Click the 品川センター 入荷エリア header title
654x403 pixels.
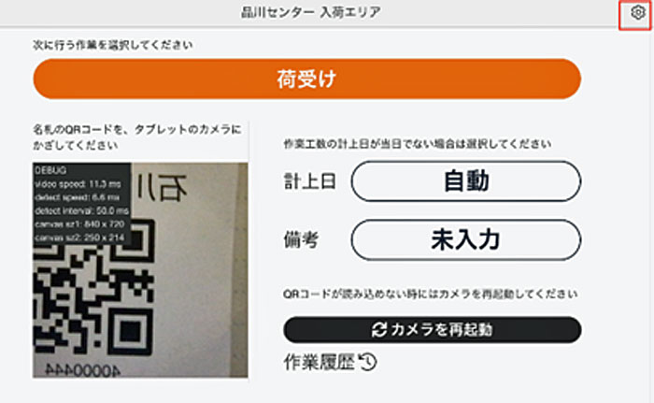click(311, 12)
